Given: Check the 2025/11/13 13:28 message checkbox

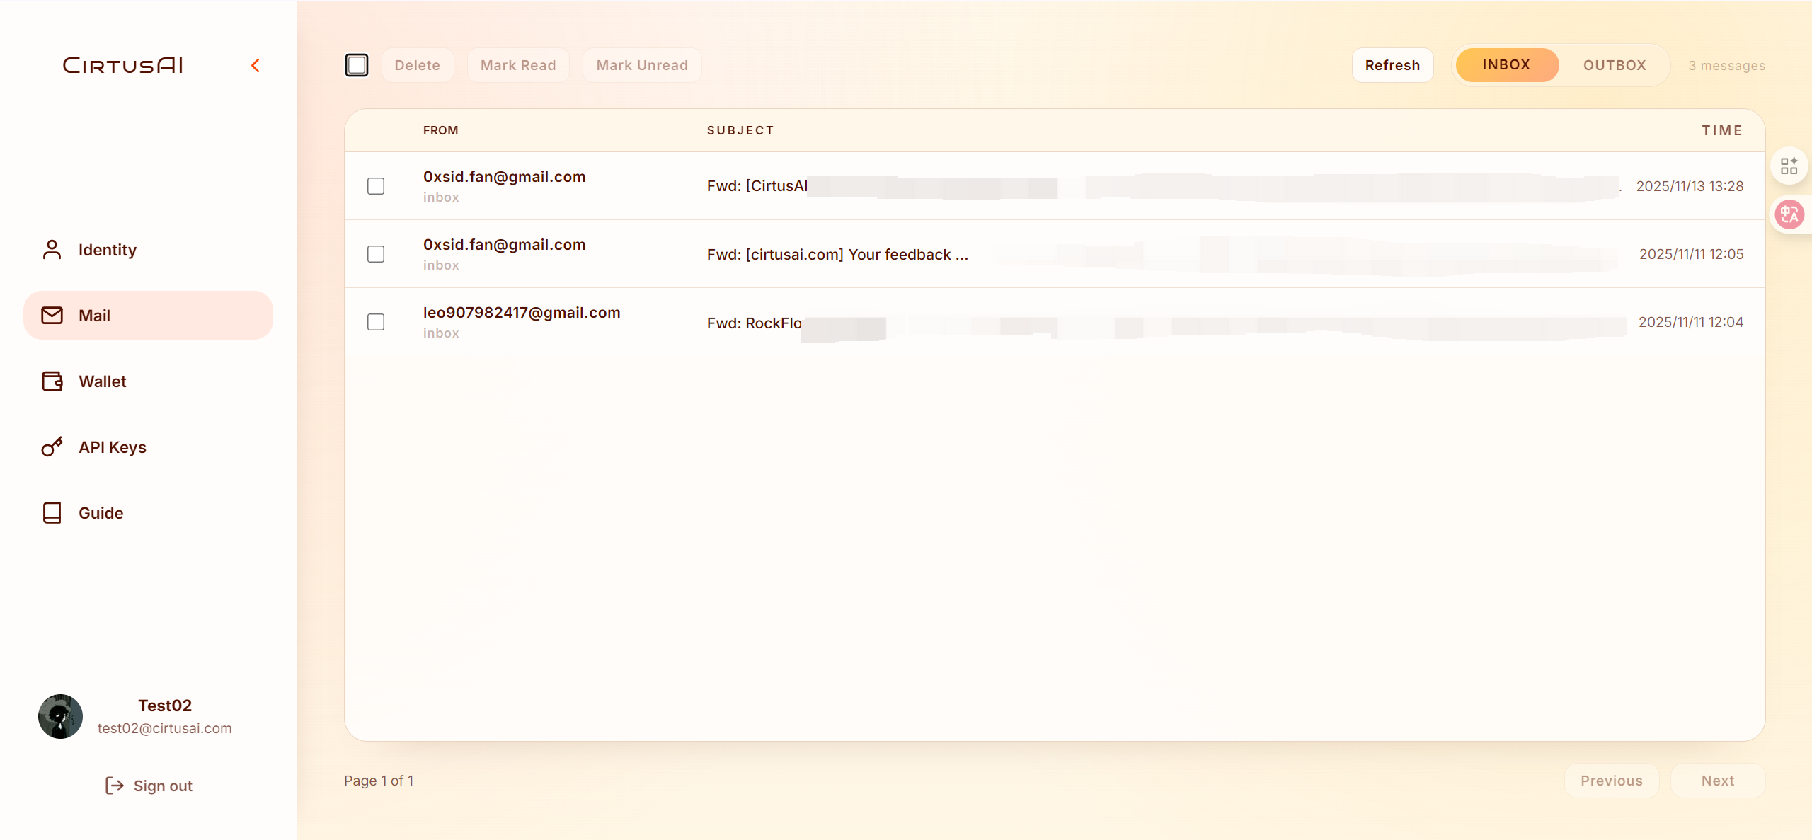Looking at the screenshot, I should point(376,186).
